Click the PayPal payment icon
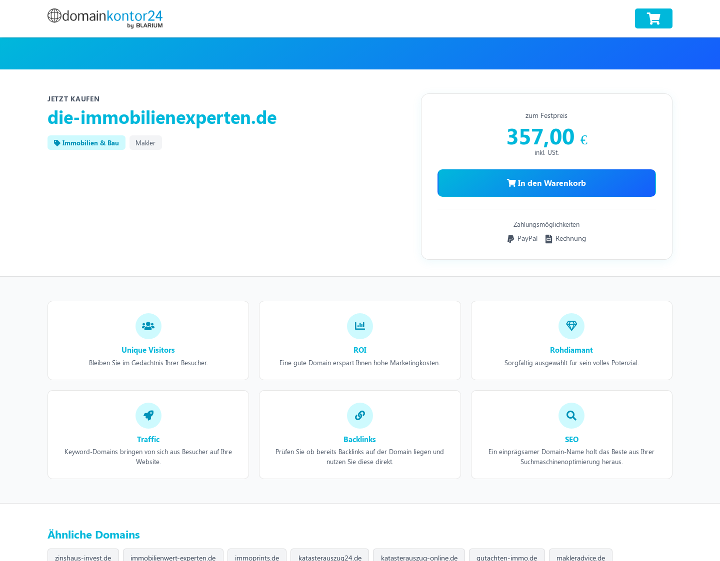Viewport: 720px width, 561px height. pyautogui.click(x=510, y=239)
